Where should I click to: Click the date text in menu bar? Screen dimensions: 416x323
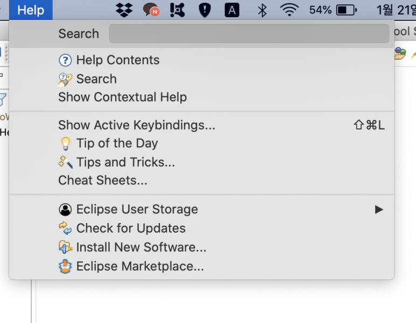tap(396, 10)
